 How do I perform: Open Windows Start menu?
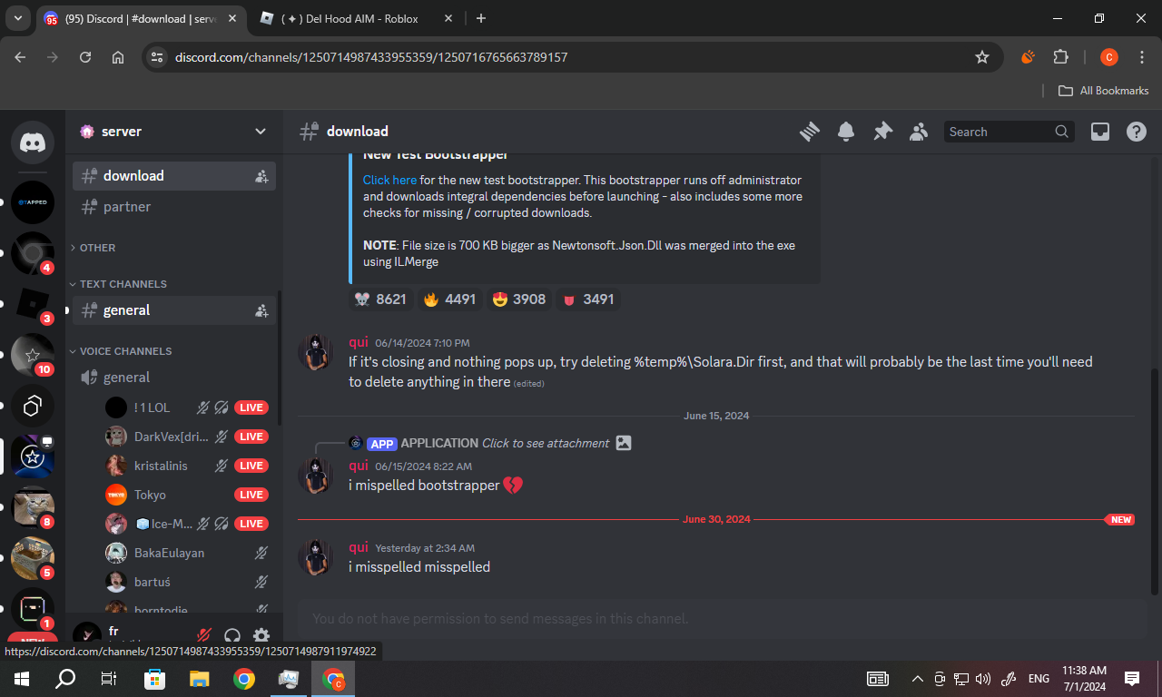point(21,679)
